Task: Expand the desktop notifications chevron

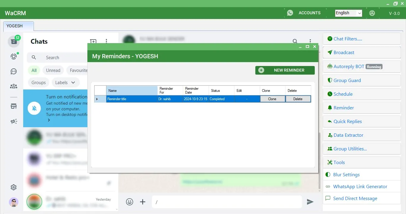Action: [x=49, y=120]
